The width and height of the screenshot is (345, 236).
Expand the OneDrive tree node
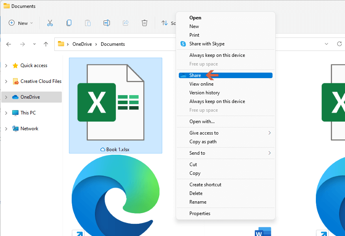pos(6,97)
